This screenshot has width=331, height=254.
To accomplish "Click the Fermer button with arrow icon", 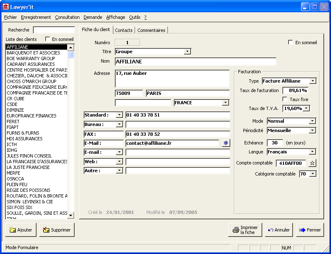I will pyautogui.click(x=310, y=230).
